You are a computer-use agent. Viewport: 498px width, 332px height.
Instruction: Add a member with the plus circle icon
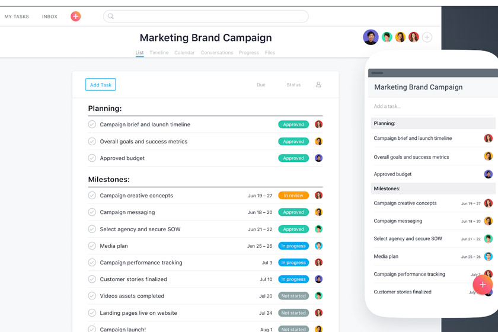427,37
